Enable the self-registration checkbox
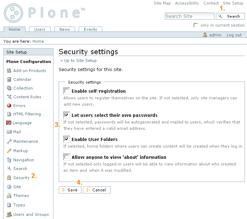Screen dimensions: 247x219 (66, 91)
